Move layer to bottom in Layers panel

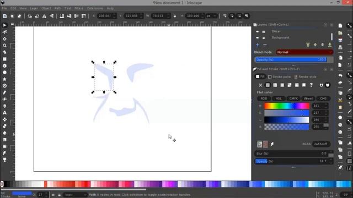[330, 45]
